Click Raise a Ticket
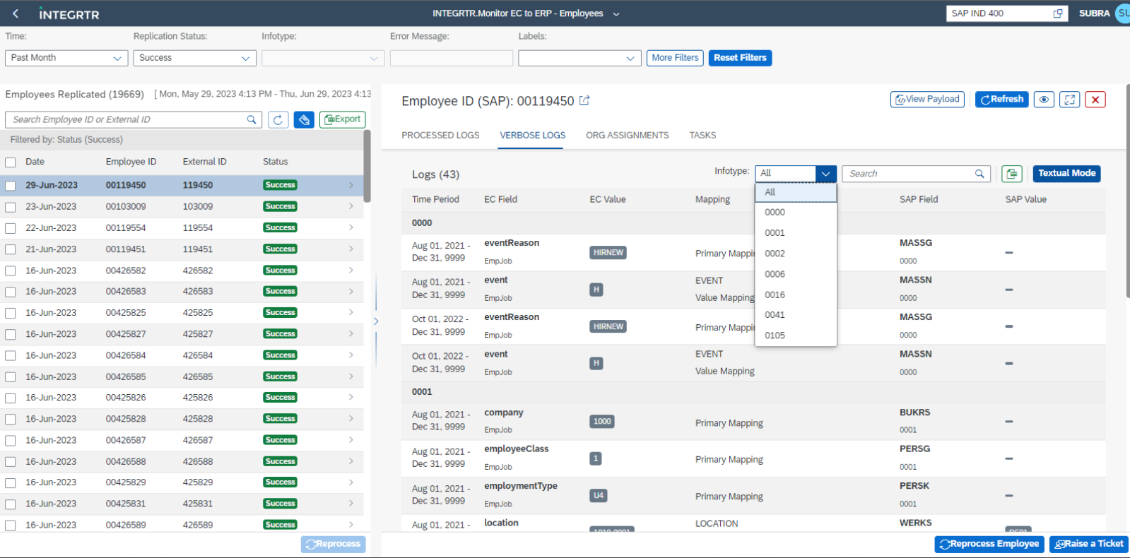 click(x=1088, y=544)
